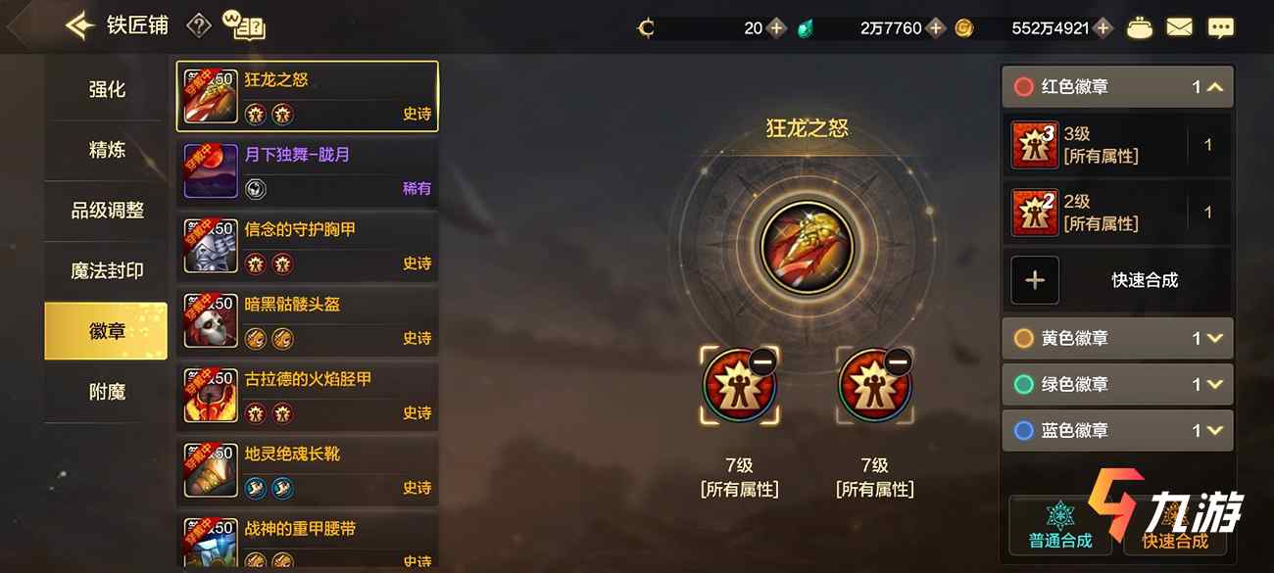Select the 3级 red emblem item
Screen dimensions: 1274x573
pos(1117,145)
